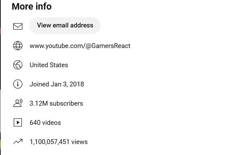Click the 3.12M subscribers text

tap(56, 103)
